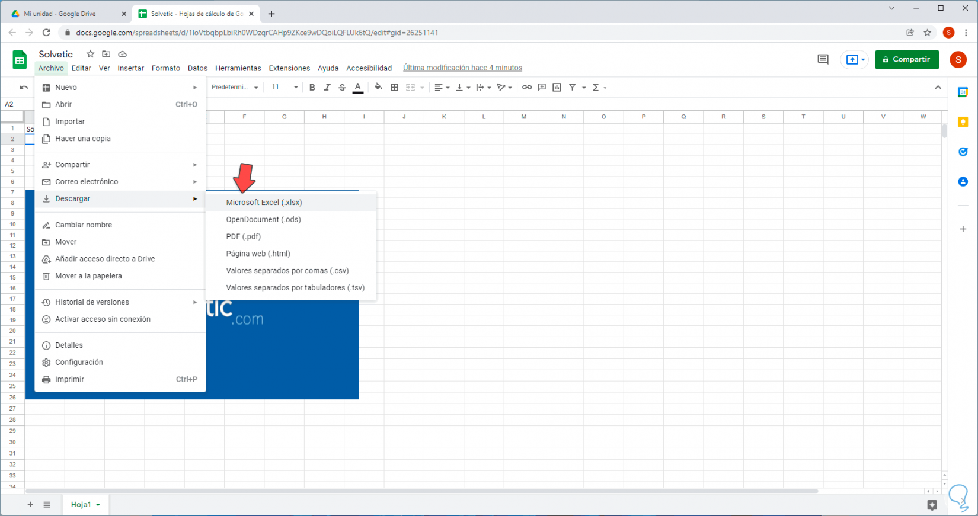Choose Página web (.html)
This screenshot has height=516, width=978.
pyautogui.click(x=291, y=254)
